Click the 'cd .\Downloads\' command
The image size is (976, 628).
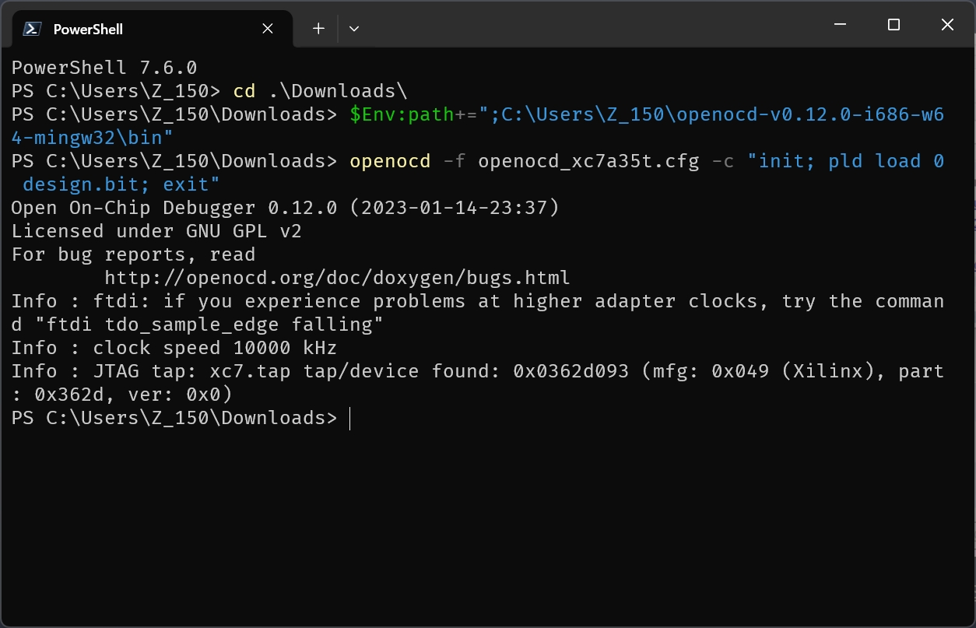coord(320,91)
